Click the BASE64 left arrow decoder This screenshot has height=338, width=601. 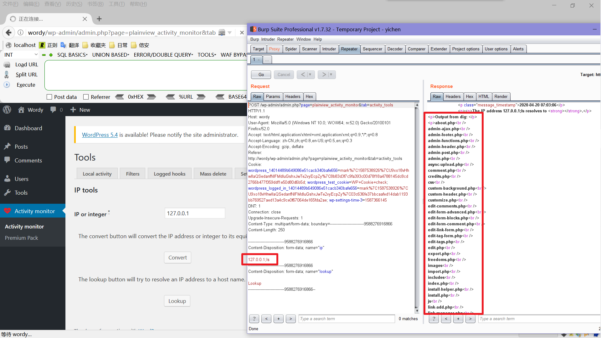click(220, 97)
